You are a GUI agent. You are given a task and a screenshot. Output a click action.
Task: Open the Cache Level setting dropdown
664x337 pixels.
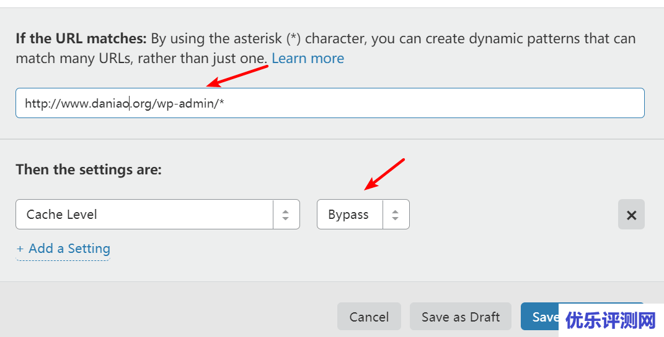[157, 215]
